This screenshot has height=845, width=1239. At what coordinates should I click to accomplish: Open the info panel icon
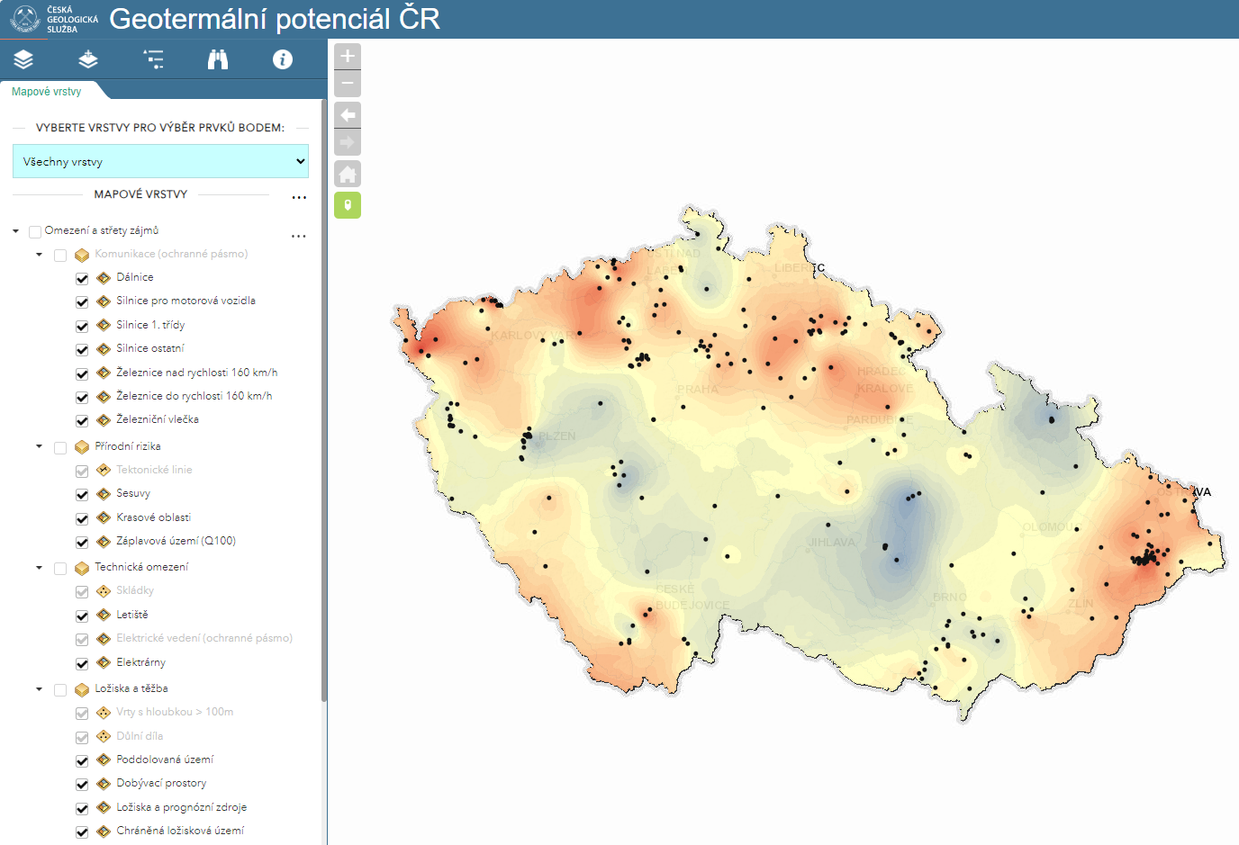pos(283,59)
